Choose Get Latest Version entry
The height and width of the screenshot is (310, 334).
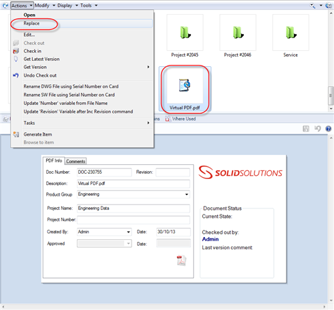pyautogui.click(x=41, y=59)
